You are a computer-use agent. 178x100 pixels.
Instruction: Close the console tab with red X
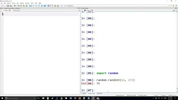click(x=92, y=11)
